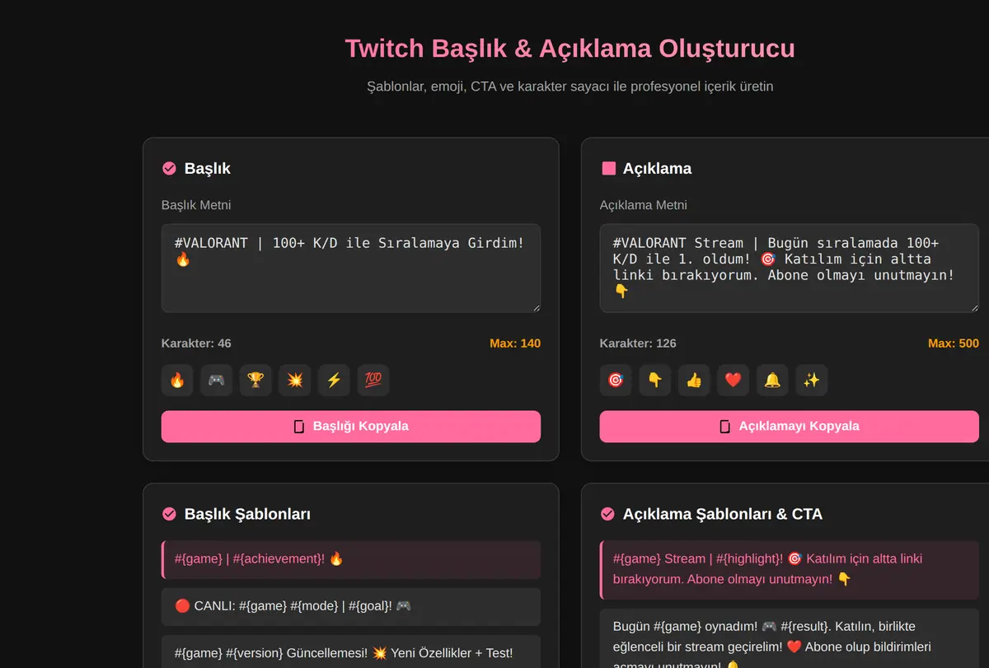Screen dimensions: 989x668
Task: Click 'Başlık Şablonları' heading
Action: click(247, 514)
